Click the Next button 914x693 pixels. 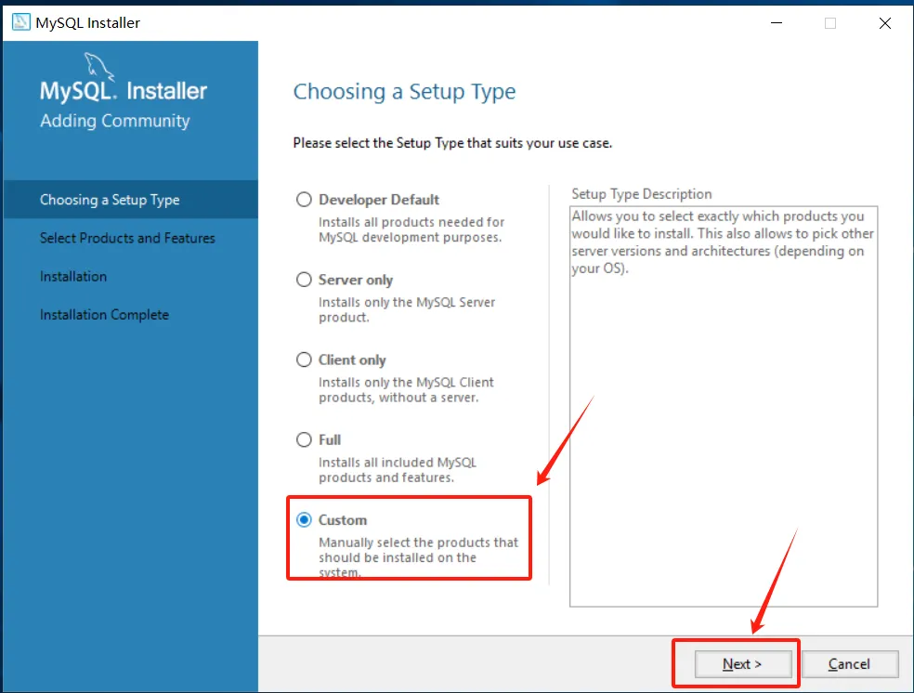point(743,664)
